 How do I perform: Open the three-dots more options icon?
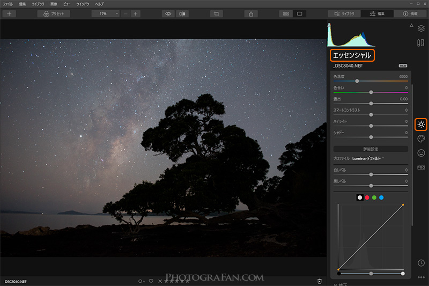[421, 277]
